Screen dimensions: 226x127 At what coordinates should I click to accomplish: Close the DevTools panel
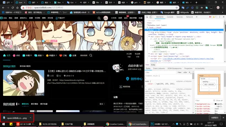[224, 17]
